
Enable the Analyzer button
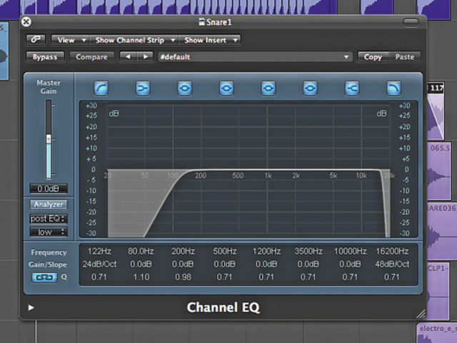(49, 205)
